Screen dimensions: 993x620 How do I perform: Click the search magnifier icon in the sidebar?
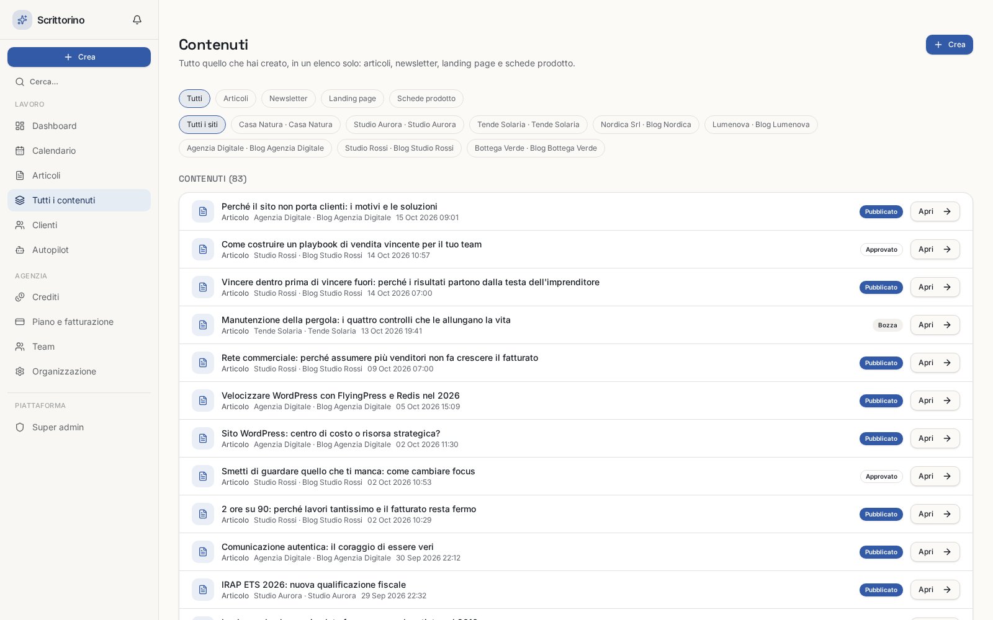20,82
